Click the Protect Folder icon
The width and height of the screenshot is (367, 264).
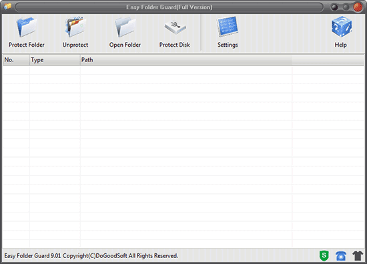click(26, 27)
